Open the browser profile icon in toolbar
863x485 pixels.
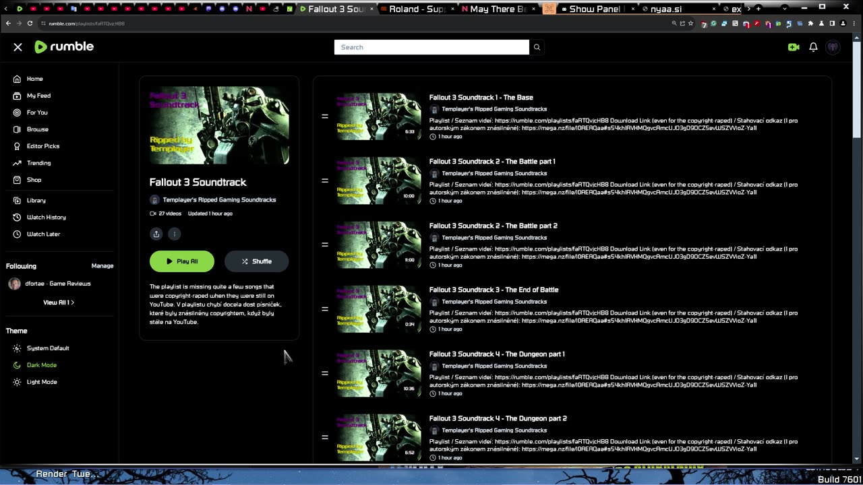843,24
